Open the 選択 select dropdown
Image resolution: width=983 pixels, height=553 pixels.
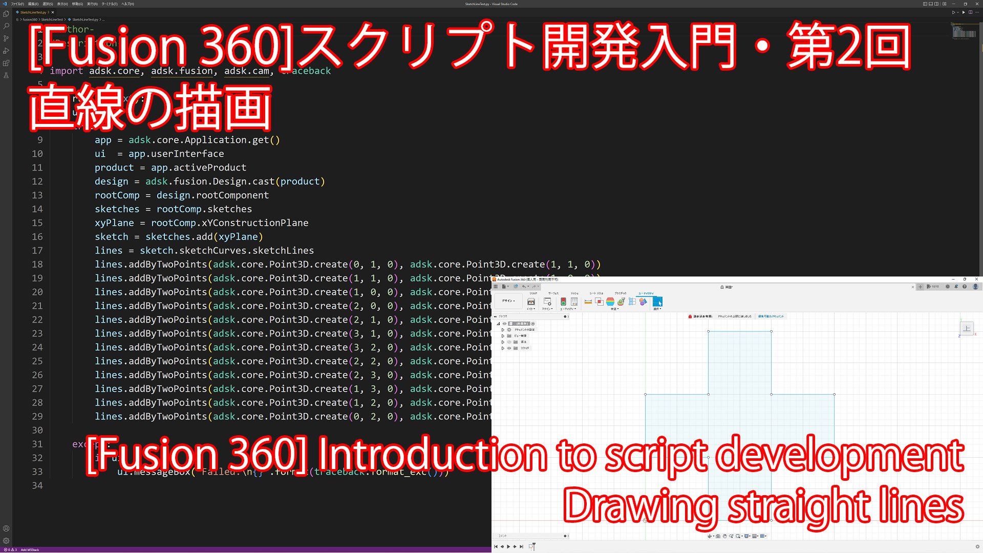[657, 309]
